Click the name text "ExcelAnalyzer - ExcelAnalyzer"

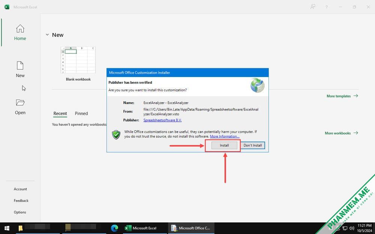coord(166,103)
